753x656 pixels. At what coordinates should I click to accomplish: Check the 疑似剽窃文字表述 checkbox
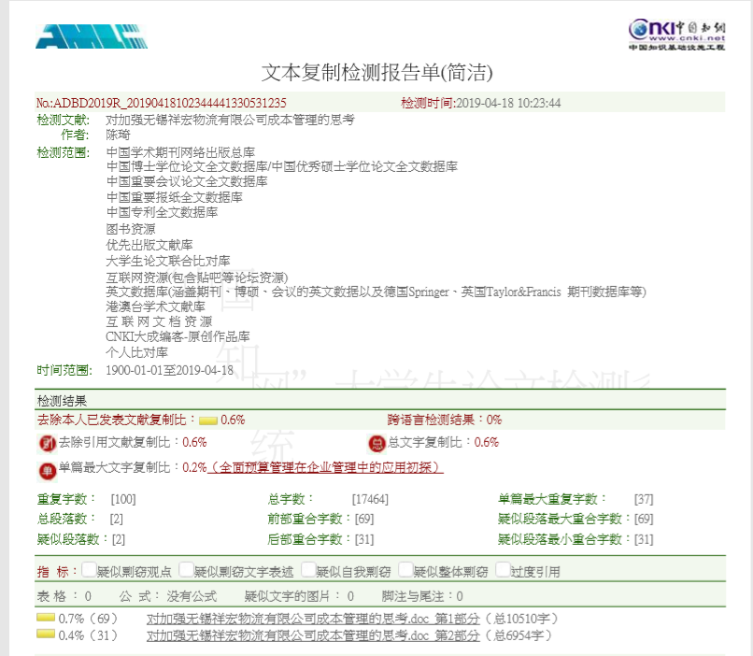(x=186, y=569)
